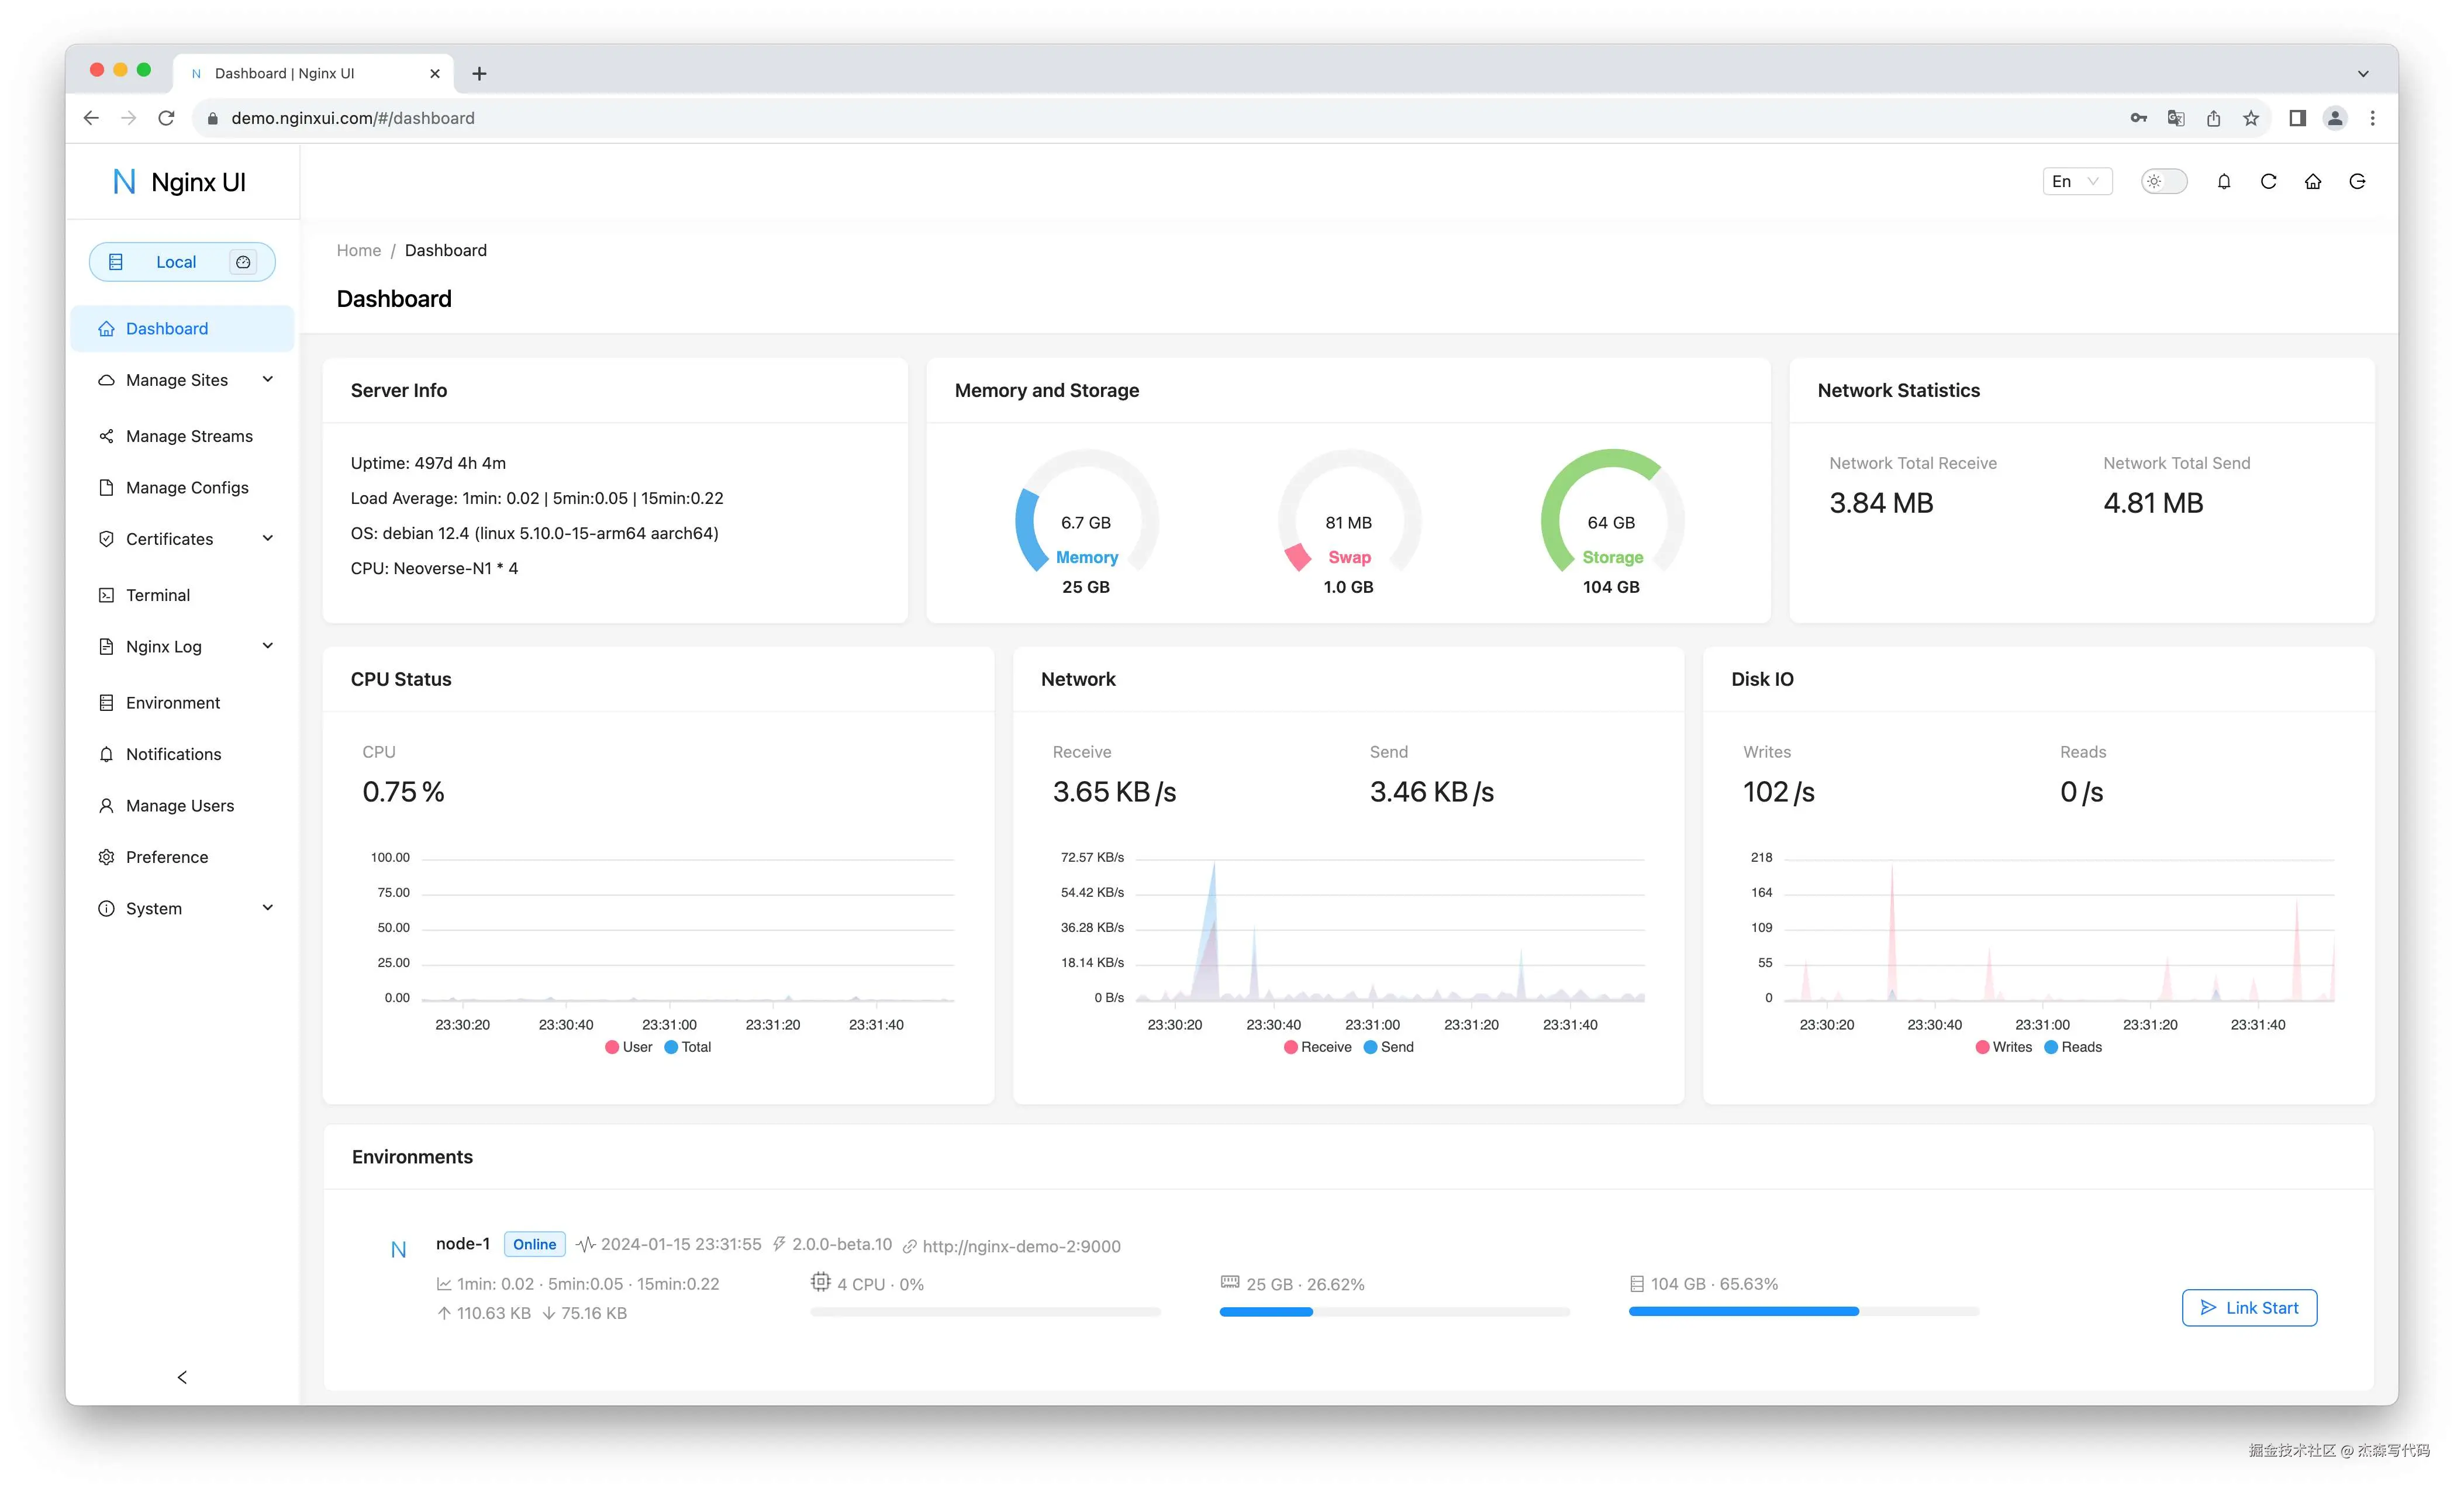Open the Terminal menu item
Screen dimensions: 2464x1492
pyautogui.click(x=158, y=595)
